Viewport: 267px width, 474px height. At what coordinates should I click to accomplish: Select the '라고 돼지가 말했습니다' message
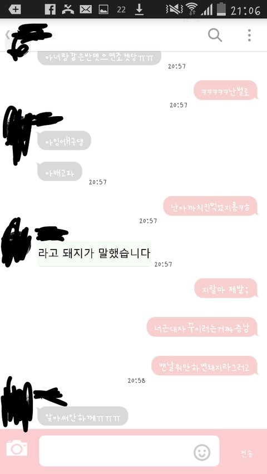click(x=94, y=253)
